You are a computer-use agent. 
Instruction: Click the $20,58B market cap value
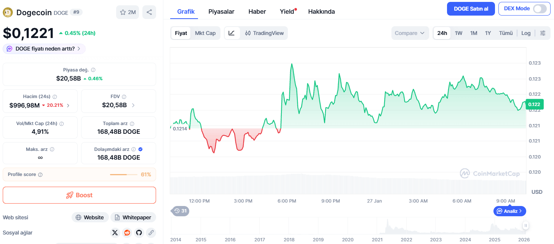pos(69,78)
